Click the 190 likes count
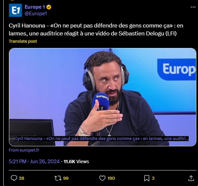 point(111,178)
